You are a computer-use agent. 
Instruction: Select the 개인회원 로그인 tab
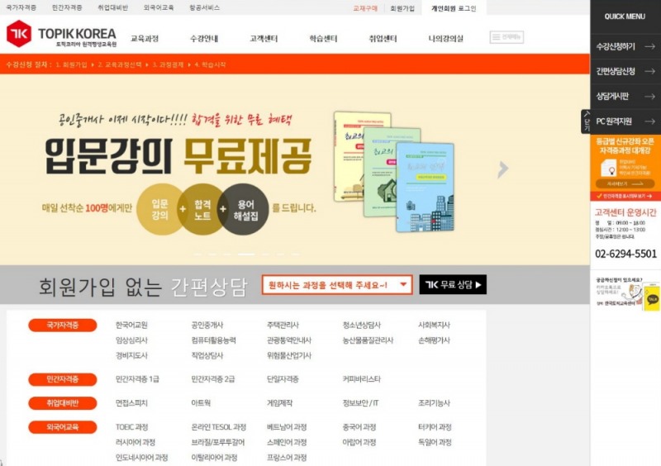(454, 8)
